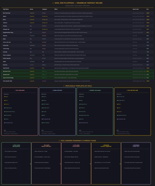Click the Common rarity in Garrison row

click(x=32, y=65)
